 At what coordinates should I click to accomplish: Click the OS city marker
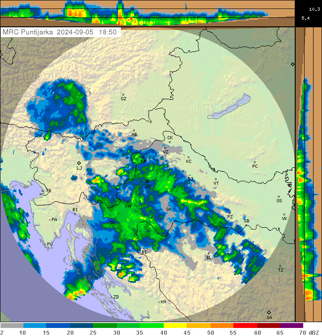click(279, 196)
